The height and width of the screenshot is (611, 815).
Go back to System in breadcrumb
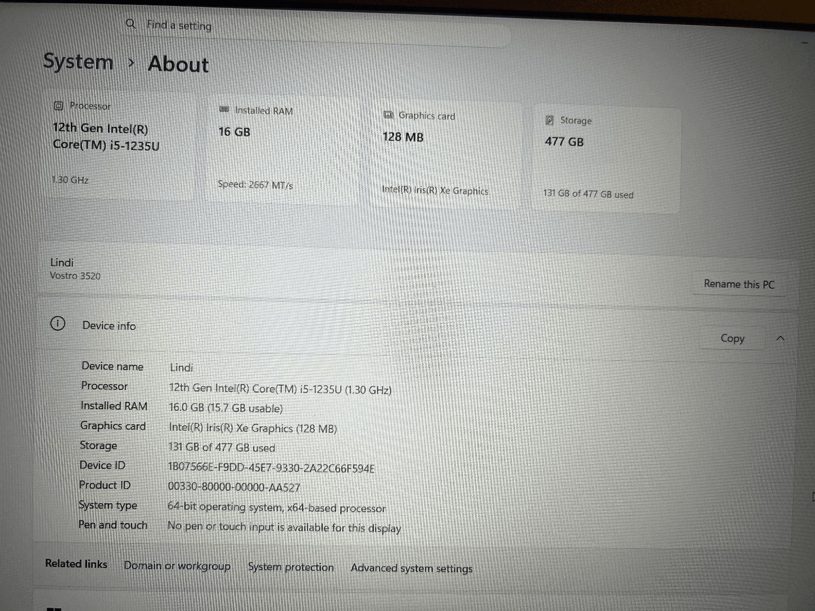(78, 62)
